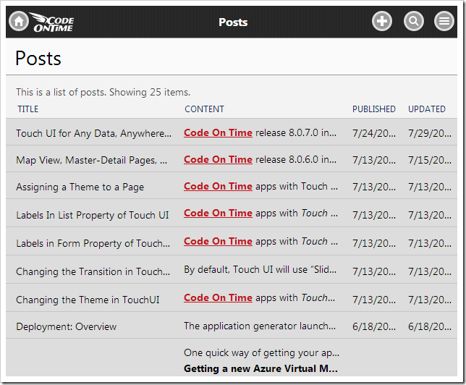Select 'Changing the Theme in TouchUI' post
Image resolution: width=466 pixels, height=385 pixels.
88,300
